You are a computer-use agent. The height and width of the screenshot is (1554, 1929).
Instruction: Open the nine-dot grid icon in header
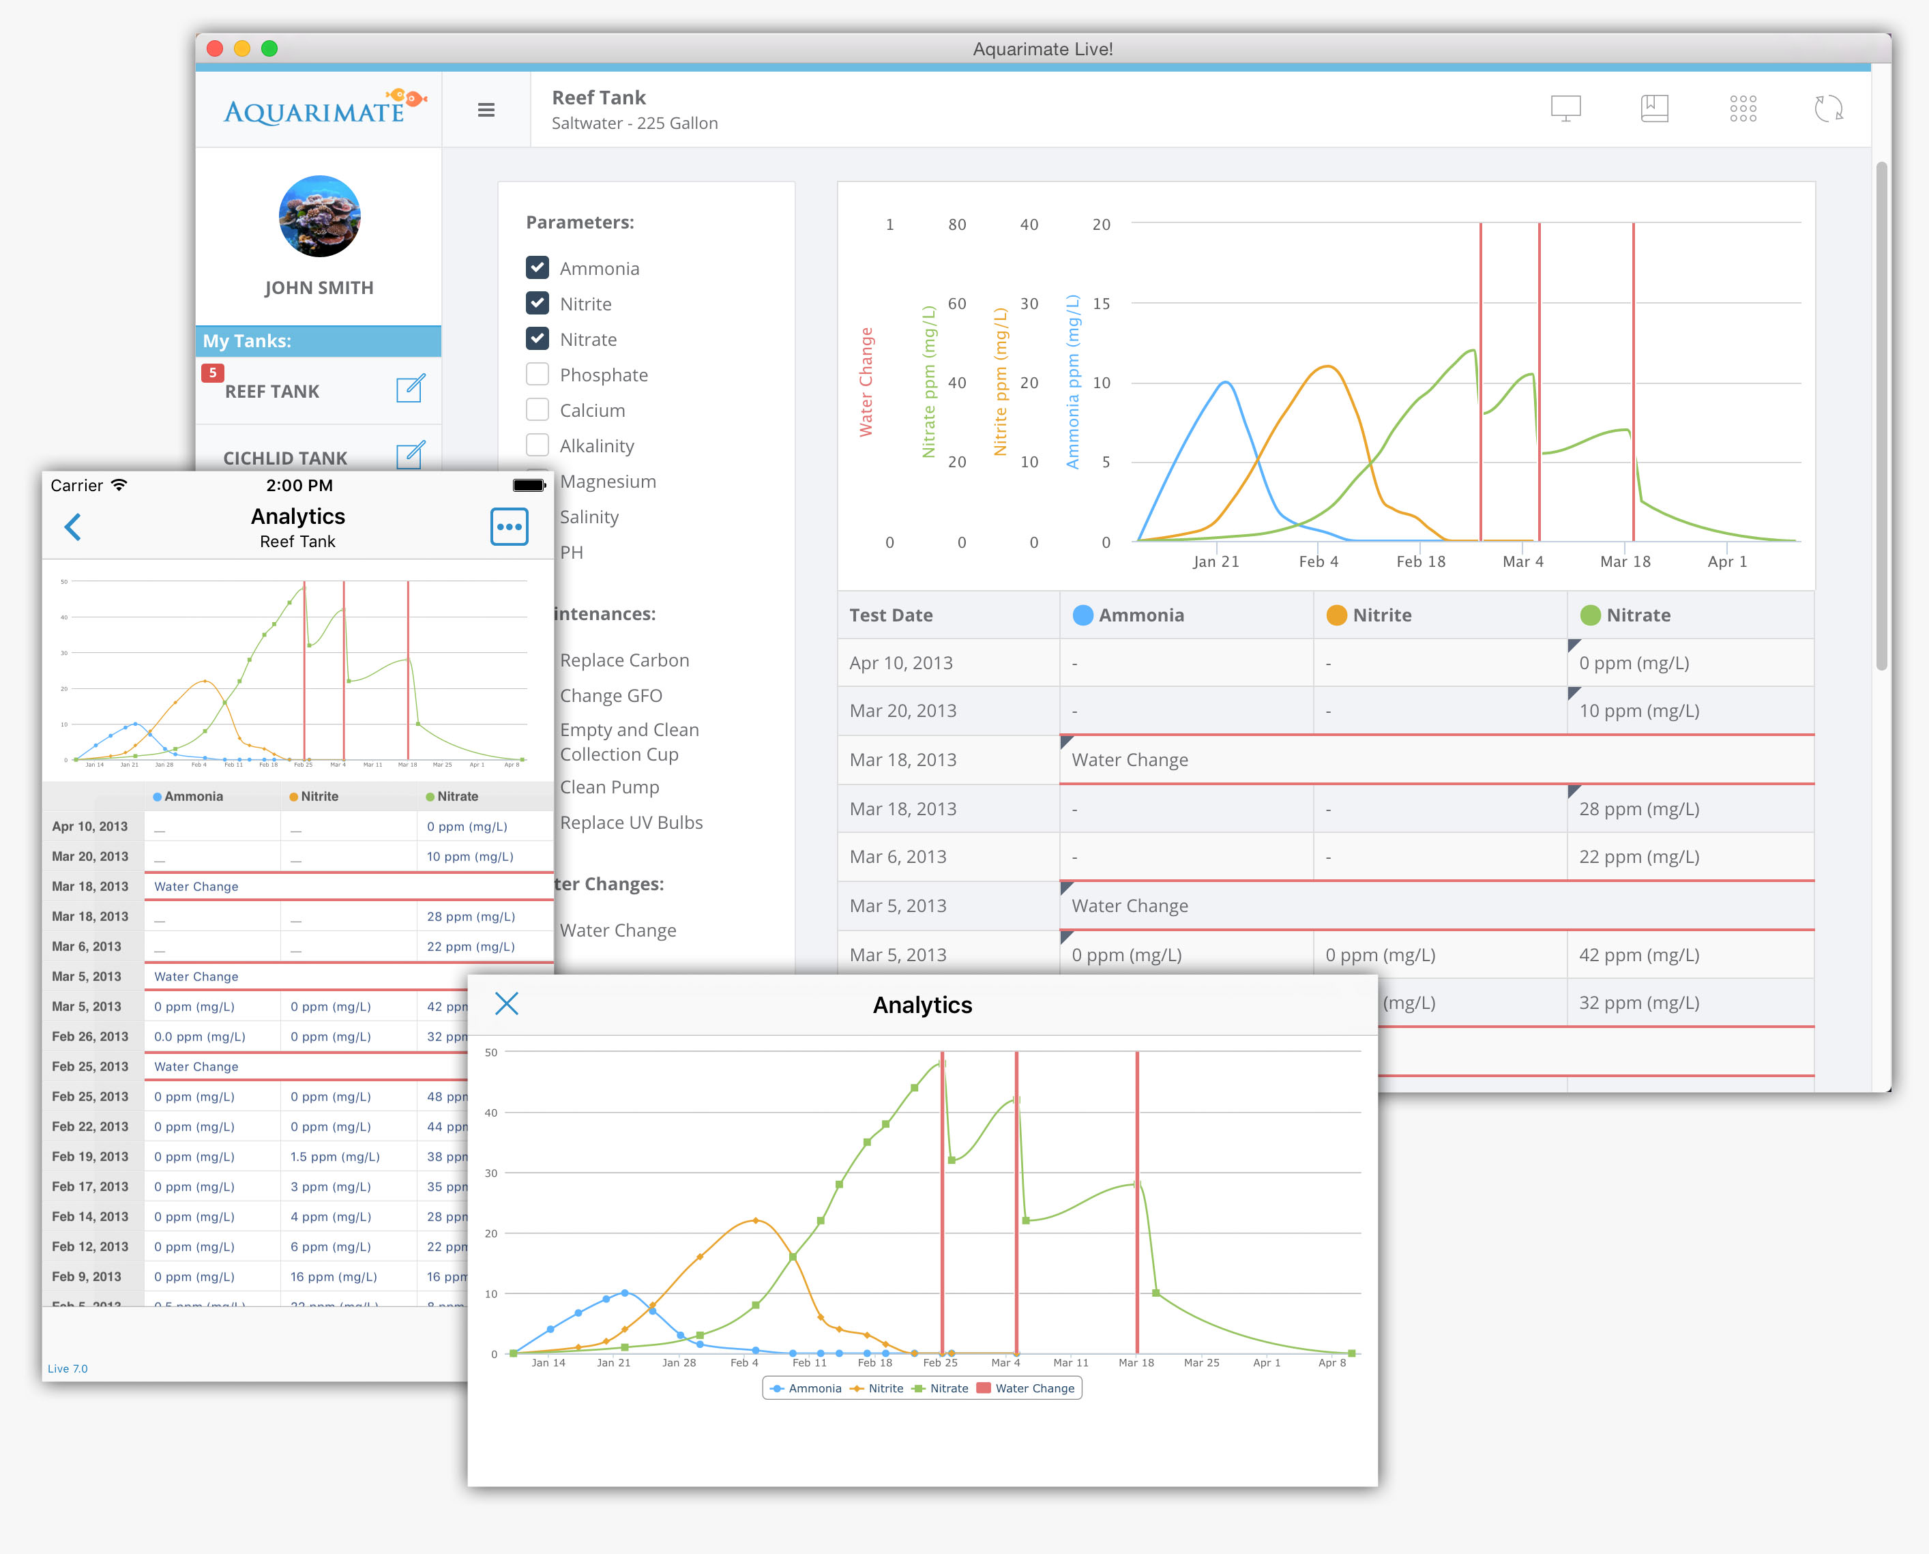(x=1743, y=108)
